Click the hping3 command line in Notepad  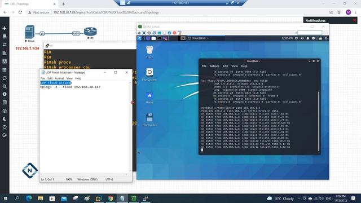click(70, 87)
